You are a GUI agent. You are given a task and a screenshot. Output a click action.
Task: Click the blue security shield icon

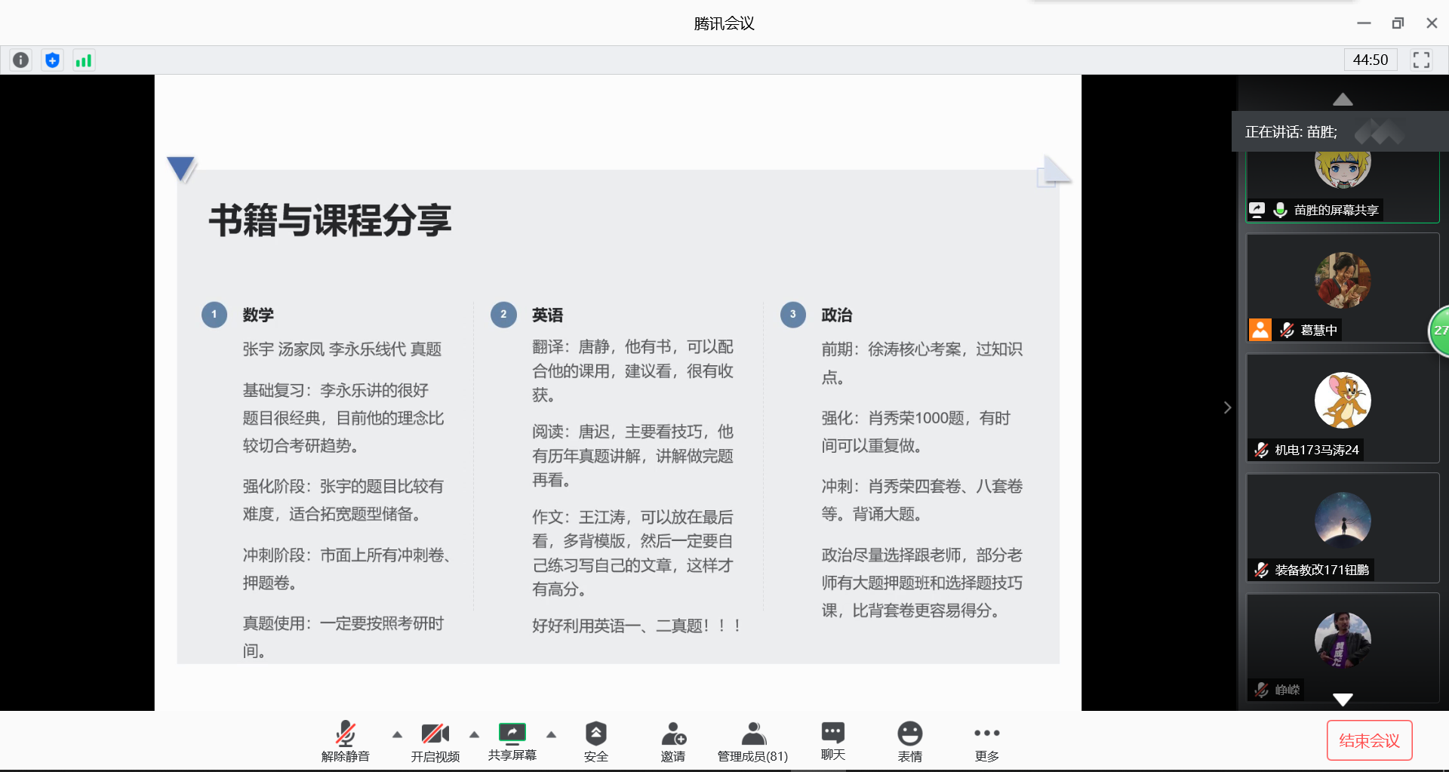coord(52,60)
